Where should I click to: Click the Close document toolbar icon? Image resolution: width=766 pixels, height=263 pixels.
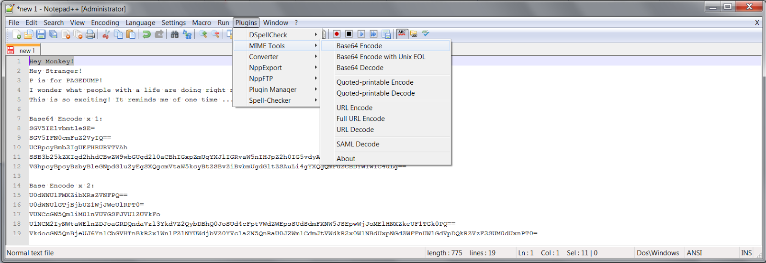tap(66, 34)
